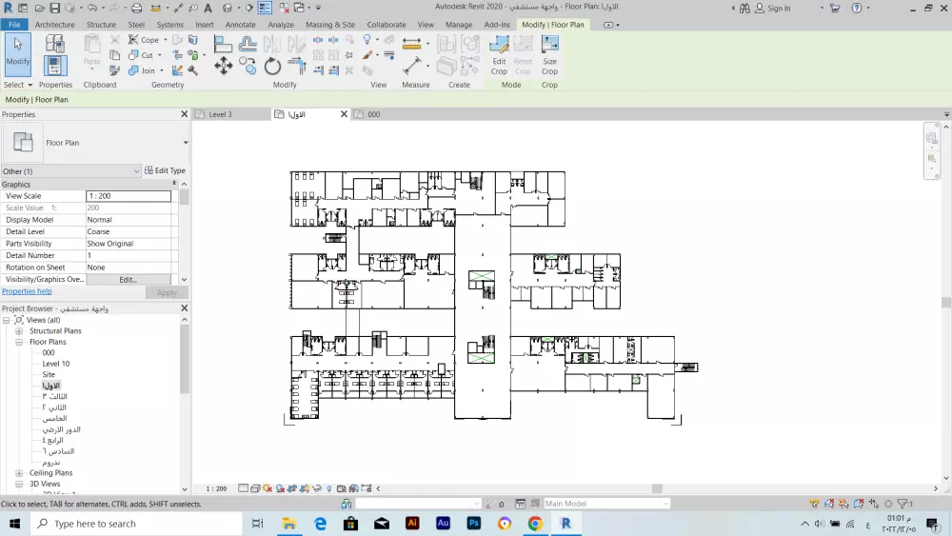Open the File menu

pos(14,25)
